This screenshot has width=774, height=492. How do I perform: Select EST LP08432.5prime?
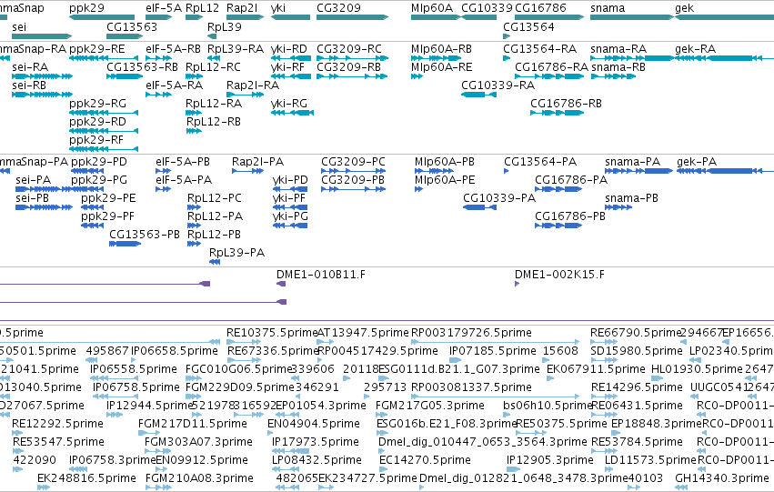tap(317, 460)
